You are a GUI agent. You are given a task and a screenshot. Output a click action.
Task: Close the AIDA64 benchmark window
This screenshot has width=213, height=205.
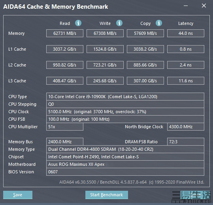[204, 6]
